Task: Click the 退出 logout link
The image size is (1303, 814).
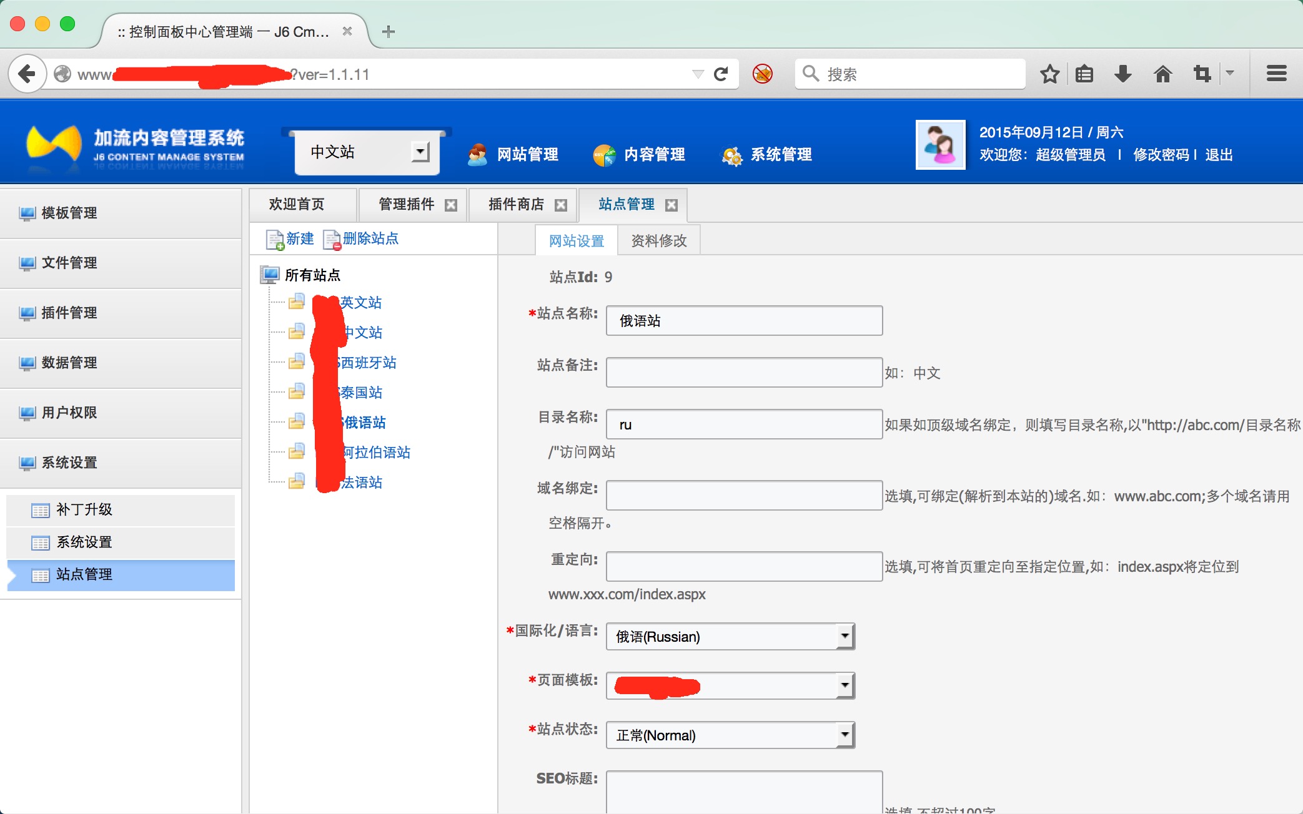Action: [x=1219, y=155]
